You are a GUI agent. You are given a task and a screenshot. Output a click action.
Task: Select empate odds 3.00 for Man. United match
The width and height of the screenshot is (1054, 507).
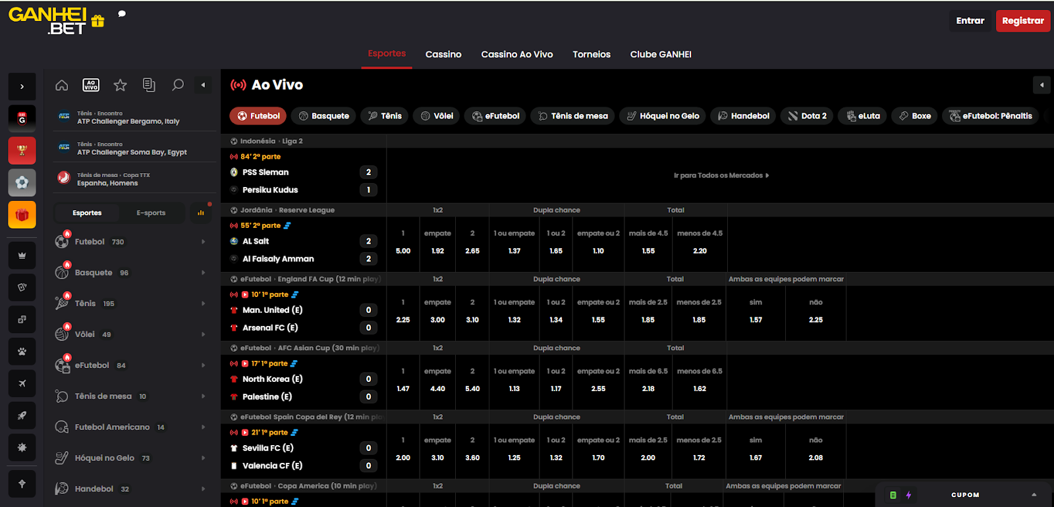tap(437, 311)
